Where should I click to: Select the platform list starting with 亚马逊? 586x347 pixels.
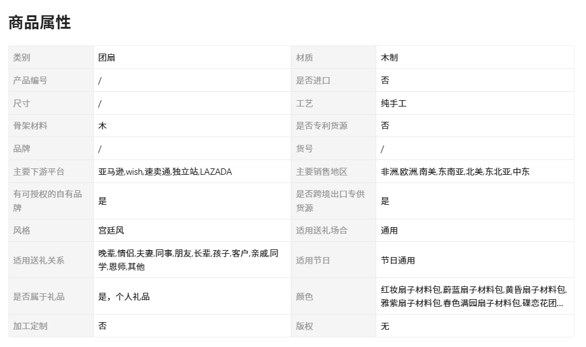click(x=165, y=172)
